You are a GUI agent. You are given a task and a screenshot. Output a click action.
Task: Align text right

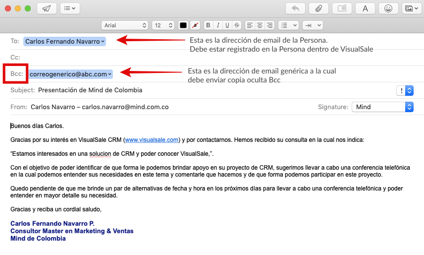(269, 25)
